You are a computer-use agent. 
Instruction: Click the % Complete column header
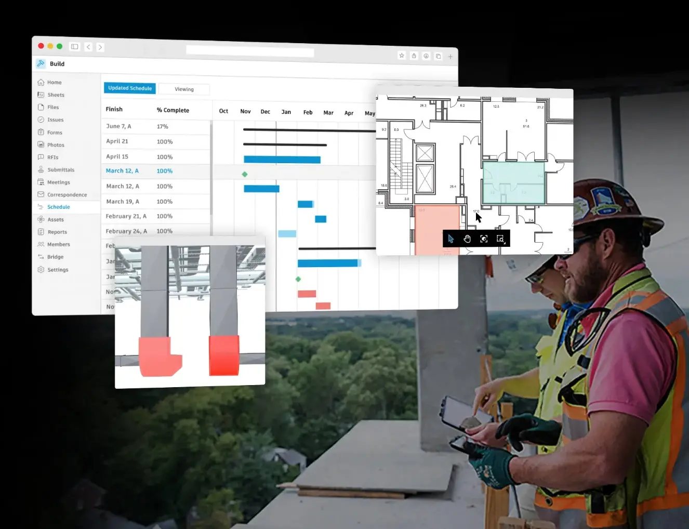pos(173,110)
